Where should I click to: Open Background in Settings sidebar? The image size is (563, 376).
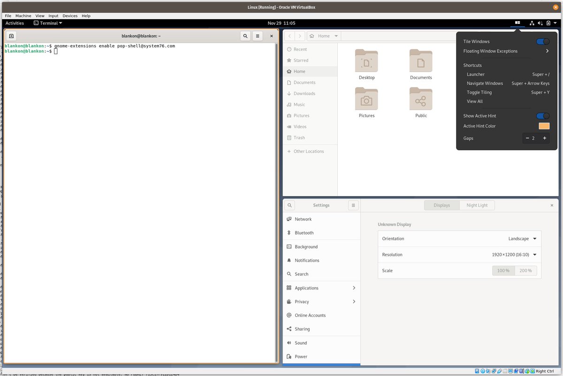(x=321, y=247)
